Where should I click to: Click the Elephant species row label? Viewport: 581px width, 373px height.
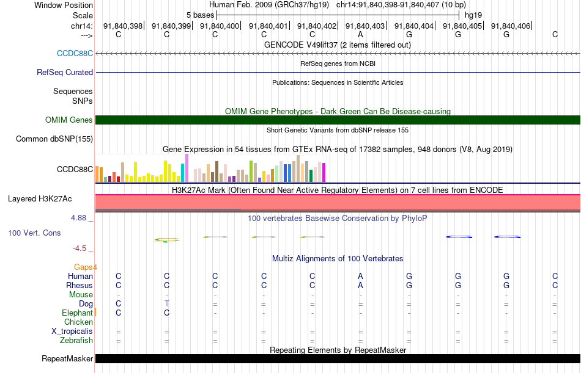click(x=77, y=313)
